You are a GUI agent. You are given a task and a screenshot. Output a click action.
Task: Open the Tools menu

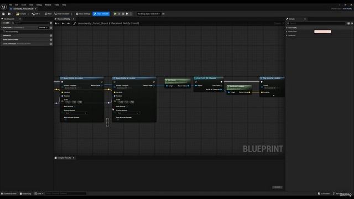(56, 5)
